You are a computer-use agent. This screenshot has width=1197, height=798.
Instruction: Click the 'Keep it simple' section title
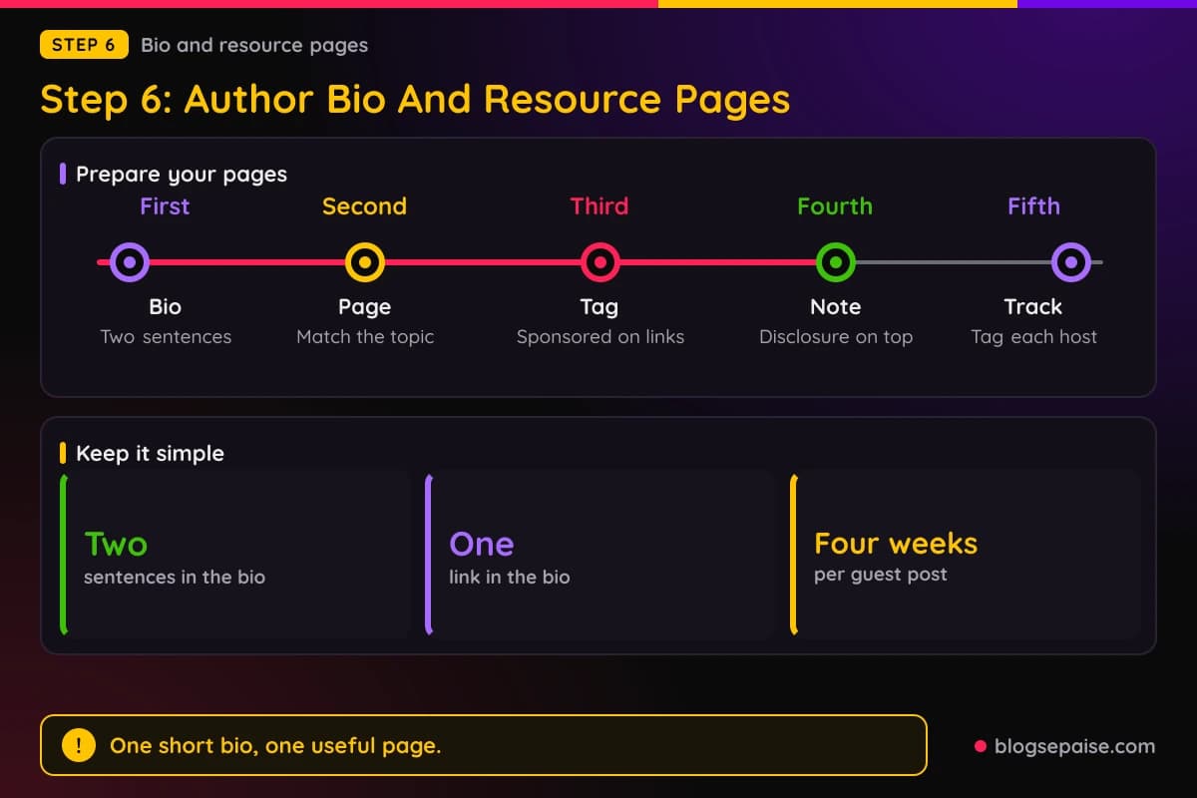coord(150,453)
